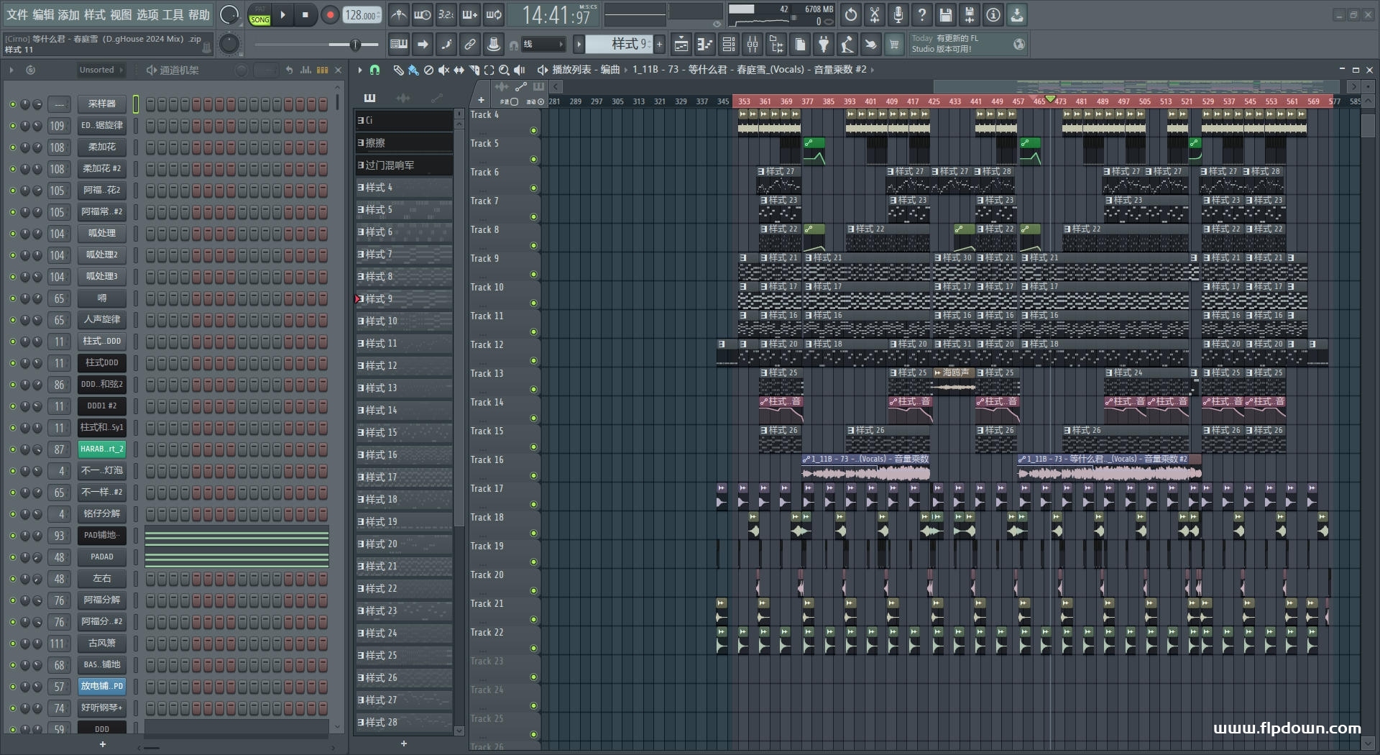Open the mixer window icon
The width and height of the screenshot is (1380, 755).
pyautogui.click(x=753, y=45)
